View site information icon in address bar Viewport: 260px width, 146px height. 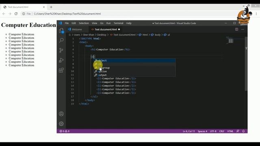(x=24, y=14)
